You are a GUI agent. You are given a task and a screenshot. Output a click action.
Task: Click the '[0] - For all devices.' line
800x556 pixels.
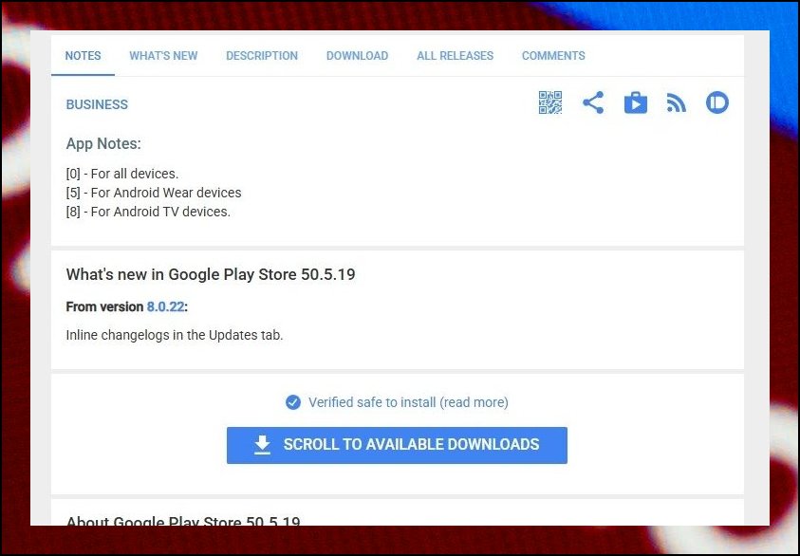(x=122, y=174)
